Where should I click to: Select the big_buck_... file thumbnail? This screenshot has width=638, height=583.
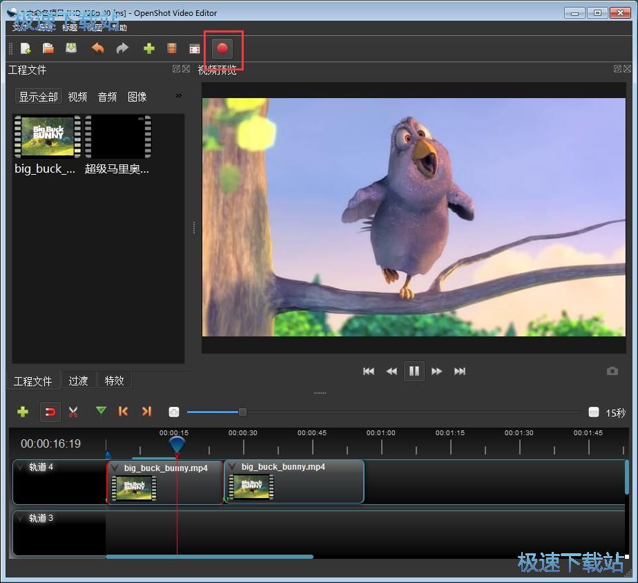47,137
